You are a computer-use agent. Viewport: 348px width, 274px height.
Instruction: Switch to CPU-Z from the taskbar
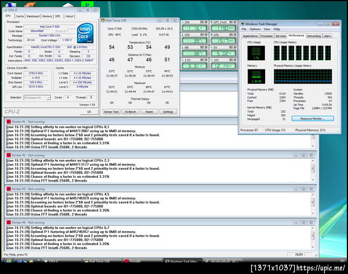(61, 261)
